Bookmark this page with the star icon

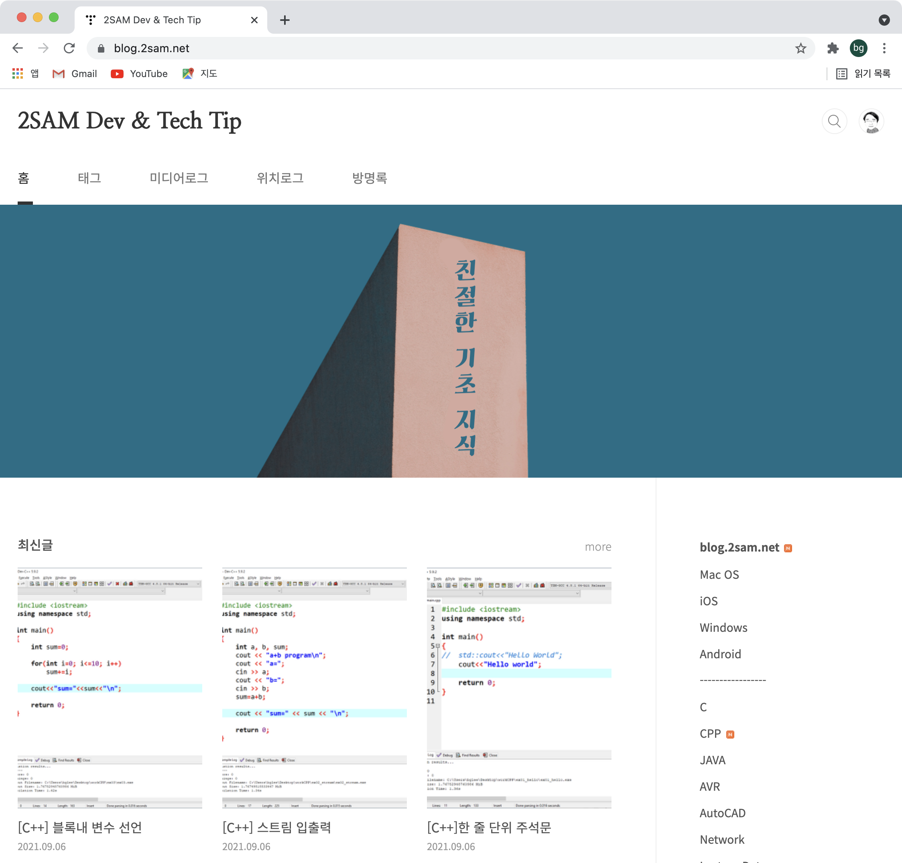pos(800,48)
